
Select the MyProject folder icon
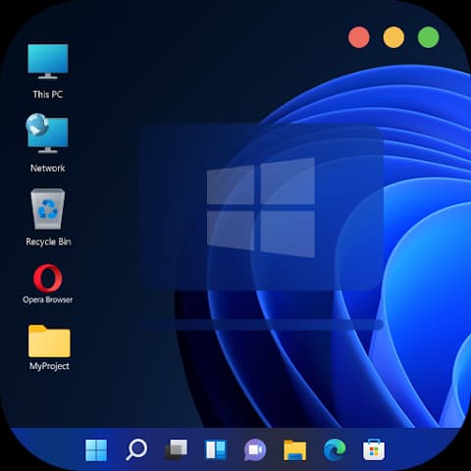click(49, 340)
